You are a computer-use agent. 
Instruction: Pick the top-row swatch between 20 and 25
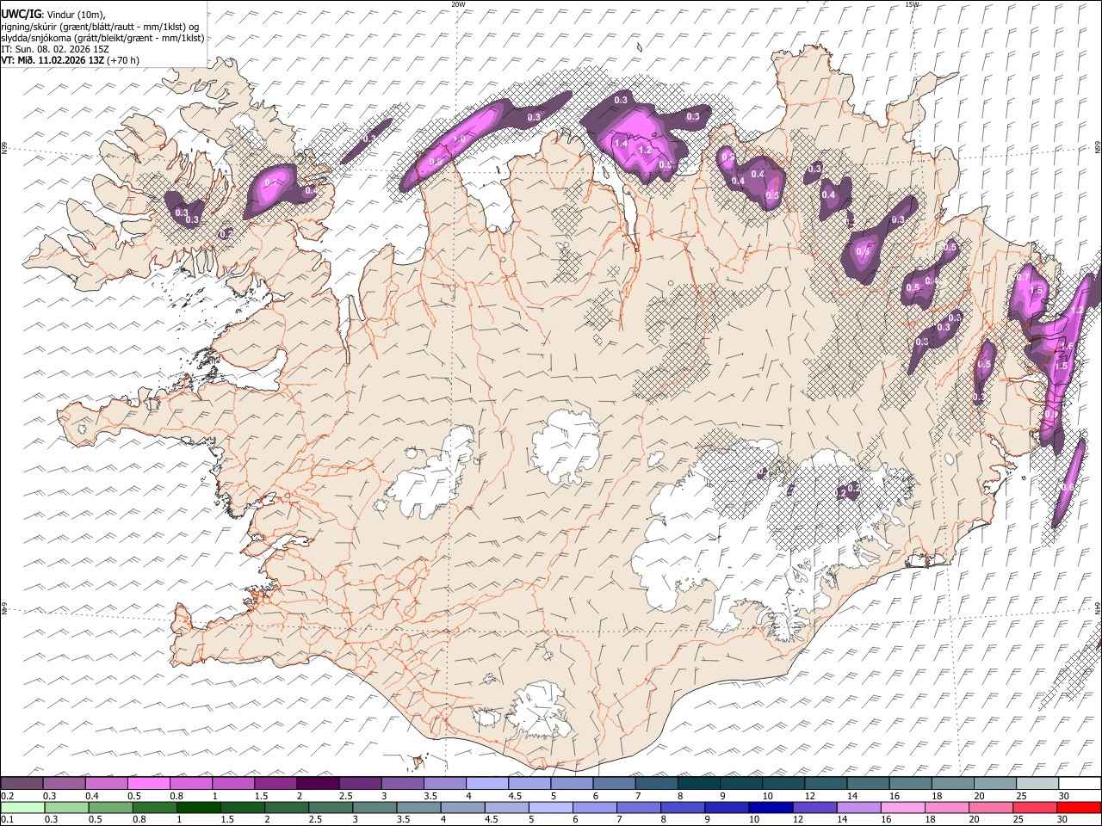(995, 784)
